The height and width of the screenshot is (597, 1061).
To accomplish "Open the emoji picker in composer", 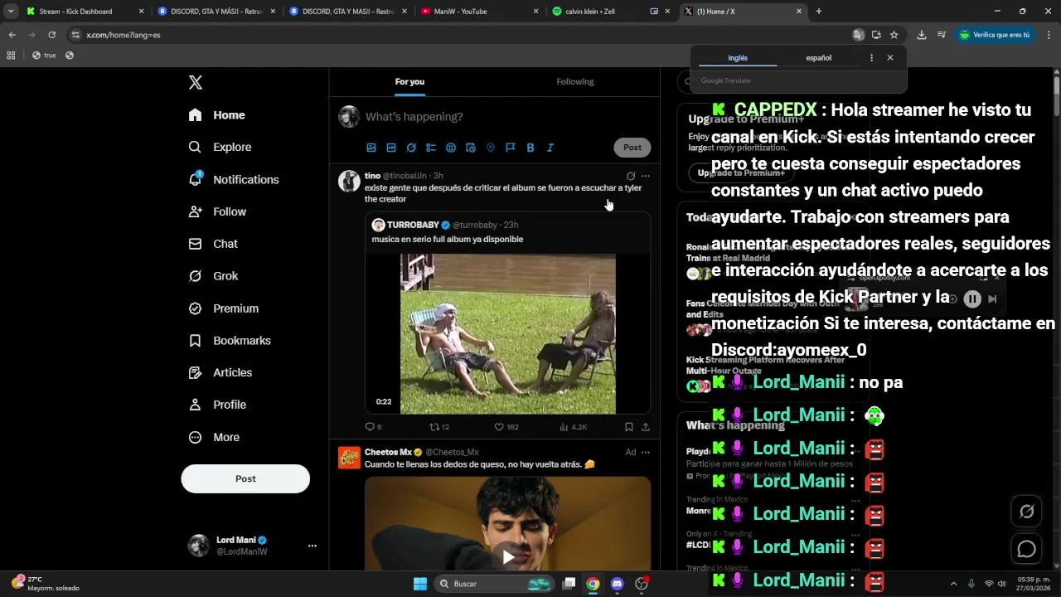I will pyautogui.click(x=451, y=148).
